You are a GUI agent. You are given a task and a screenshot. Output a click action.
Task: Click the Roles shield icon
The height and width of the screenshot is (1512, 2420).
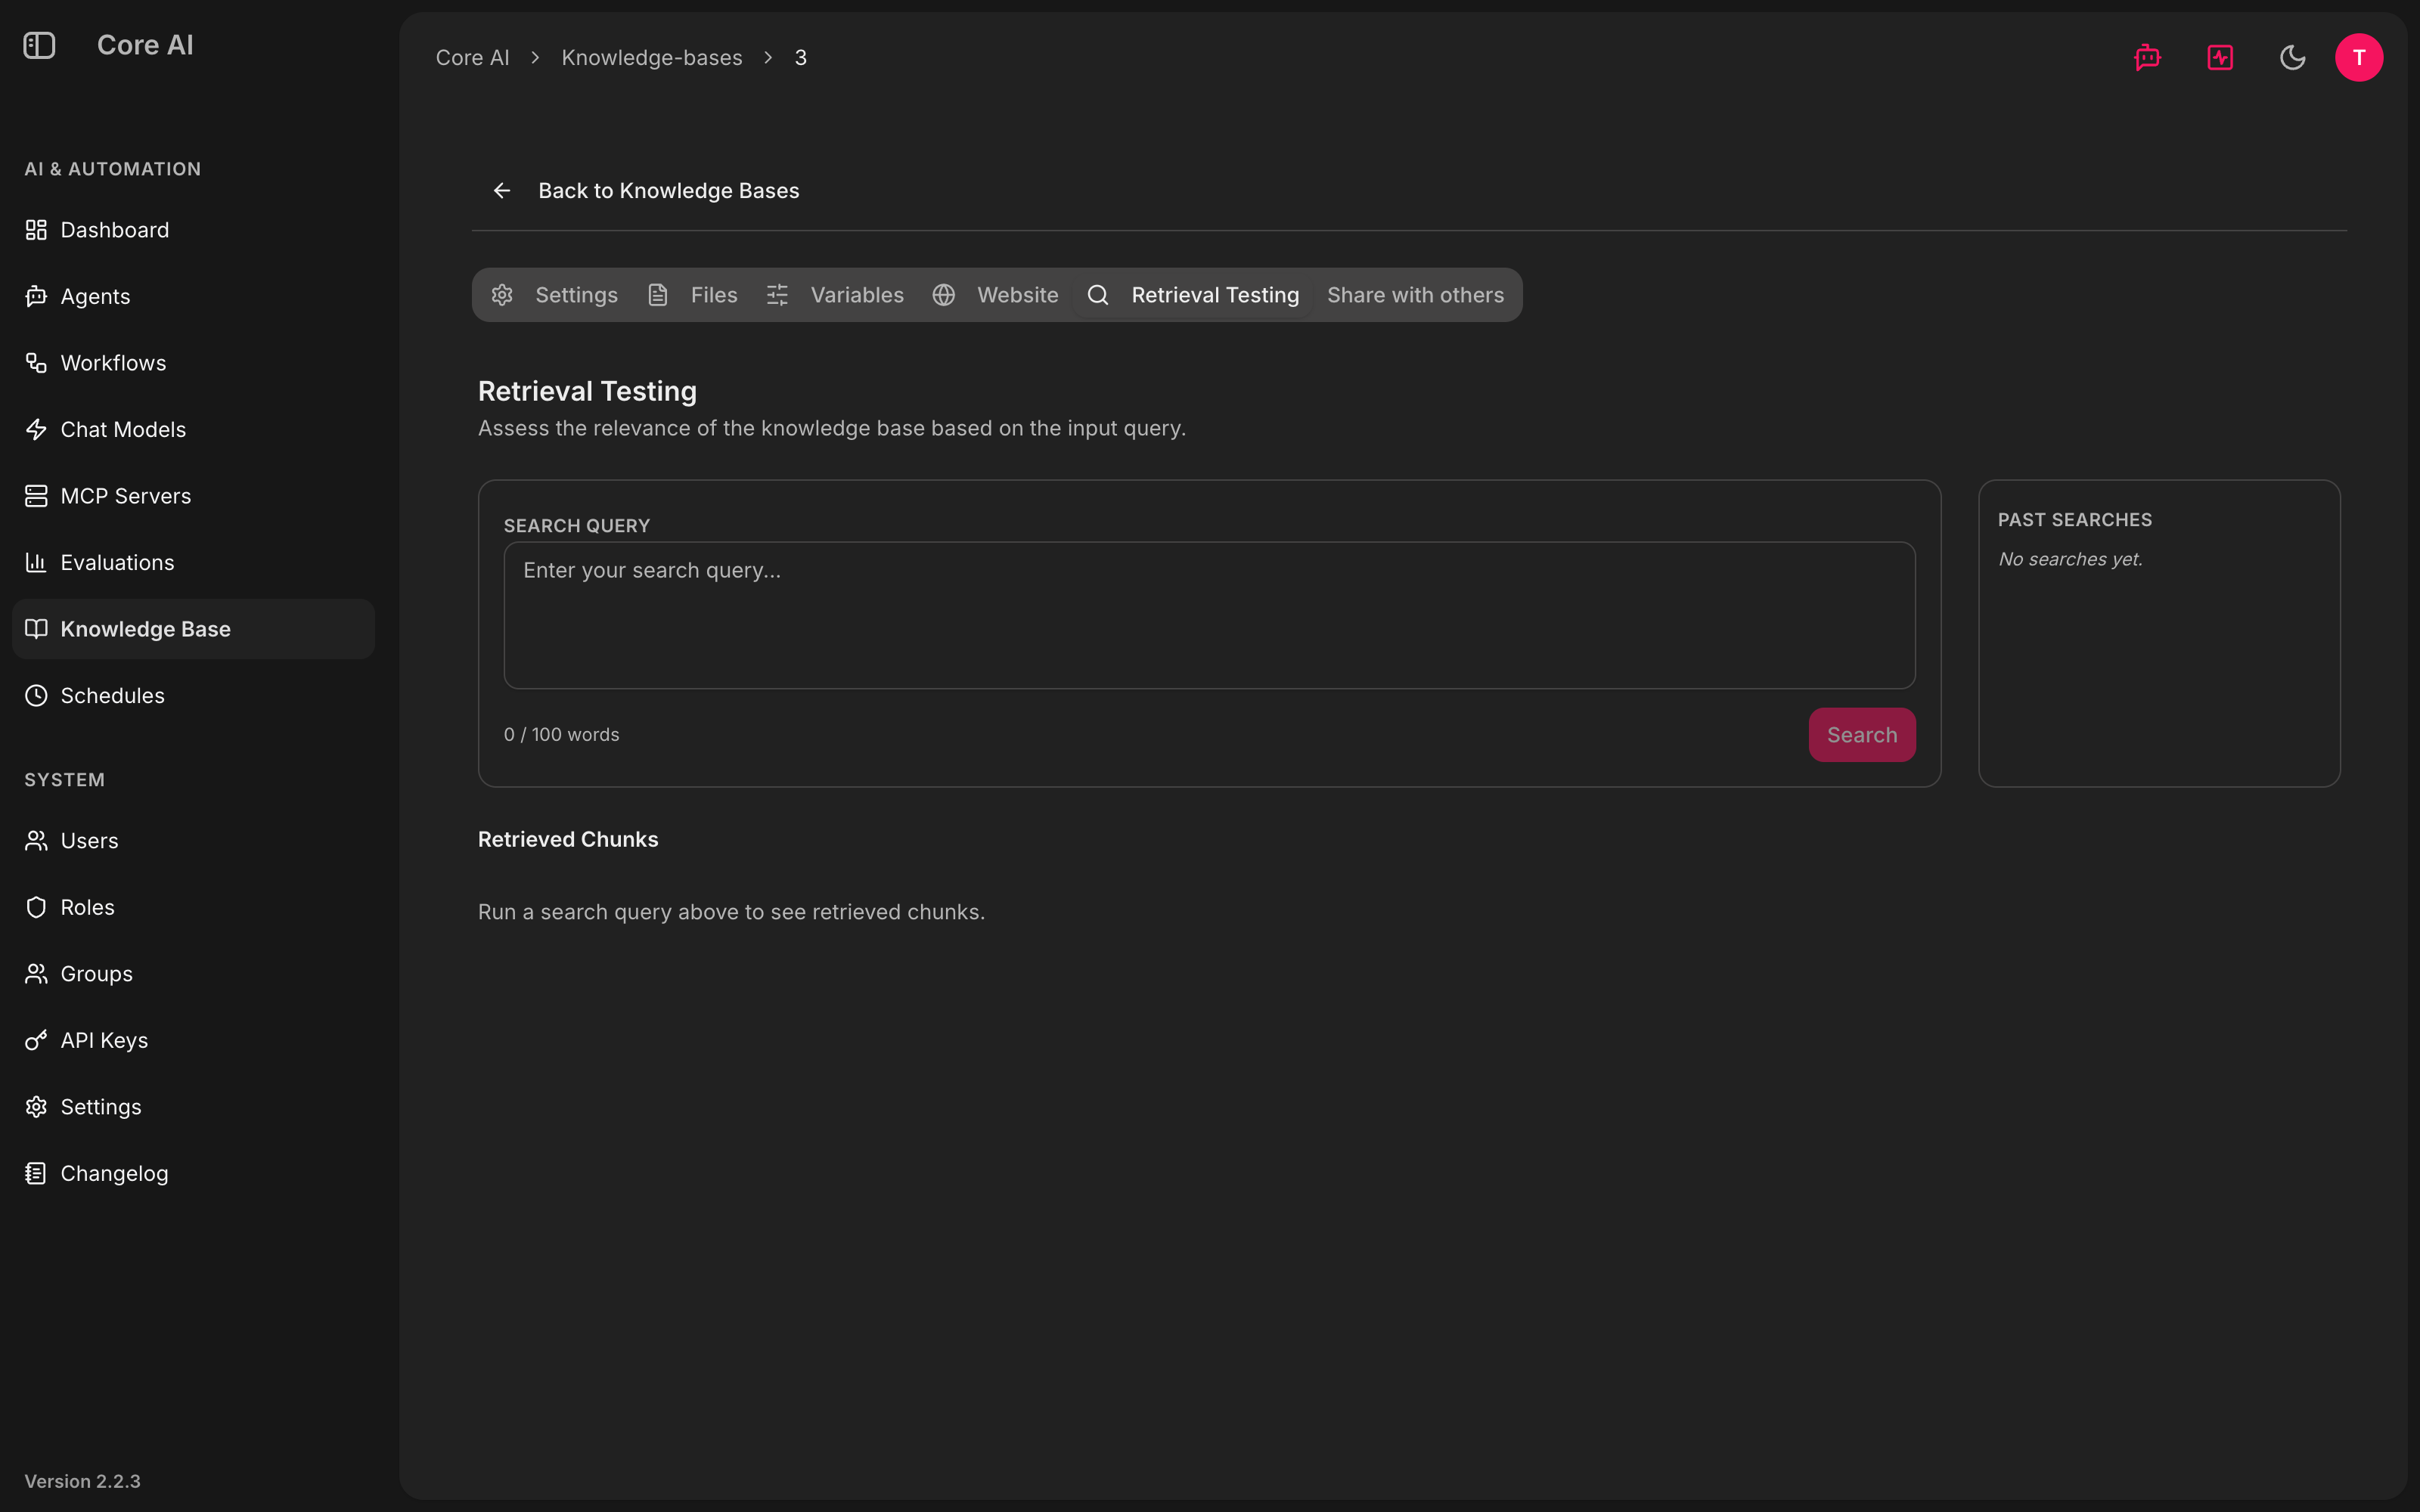click(36, 907)
